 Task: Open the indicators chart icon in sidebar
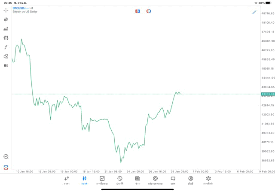(6, 29)
